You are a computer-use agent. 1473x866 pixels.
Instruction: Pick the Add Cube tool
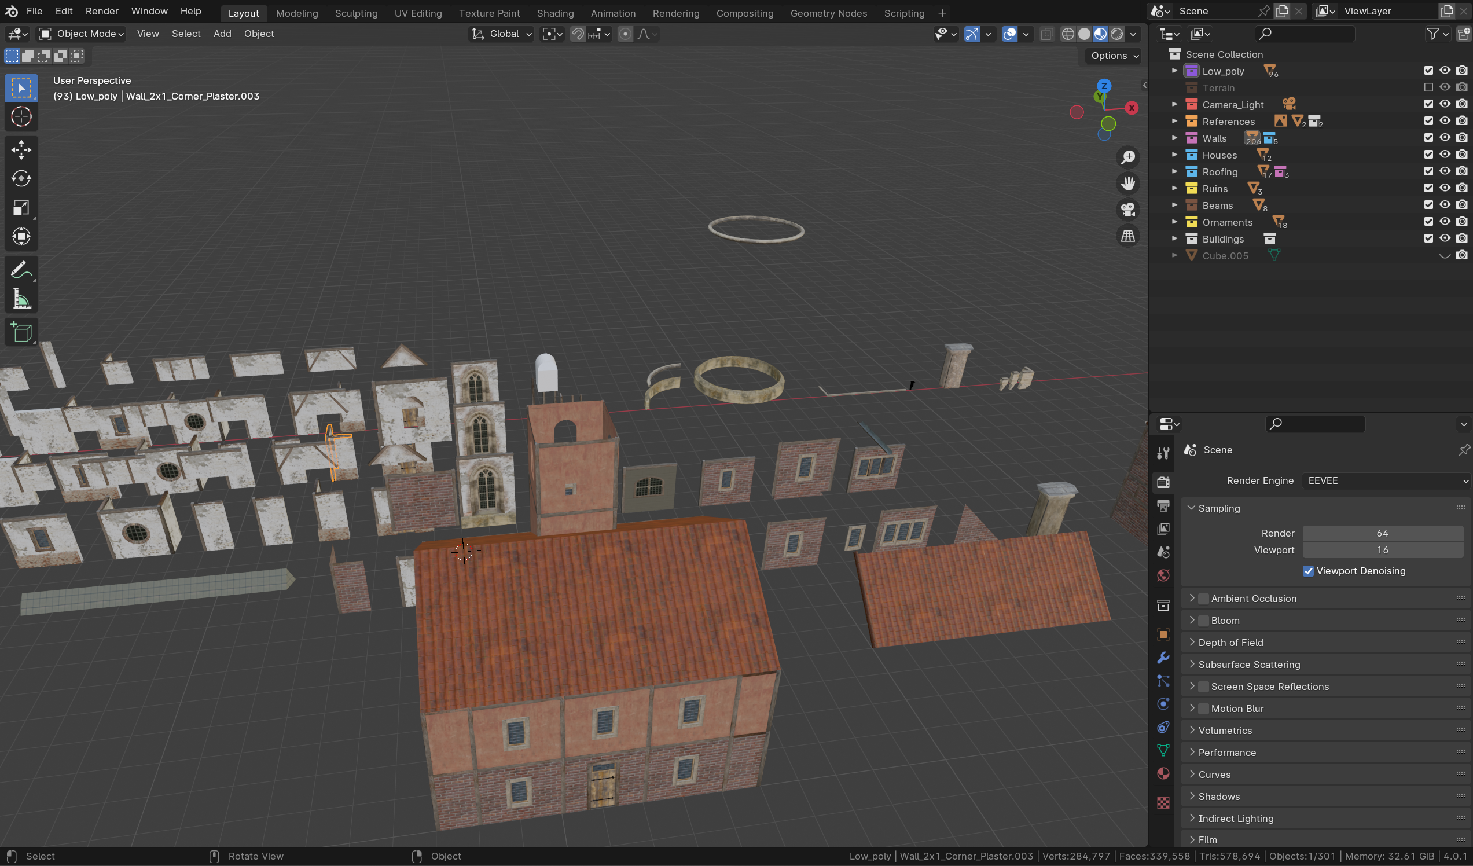(x=21, y=332)
